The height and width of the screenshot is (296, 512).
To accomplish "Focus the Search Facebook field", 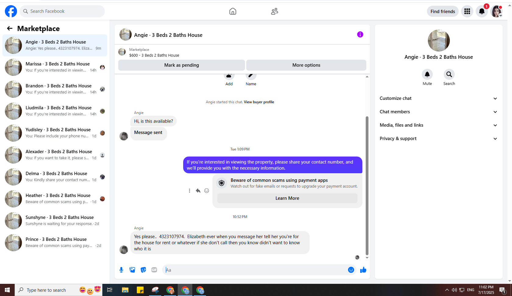I will pos(62,11).
